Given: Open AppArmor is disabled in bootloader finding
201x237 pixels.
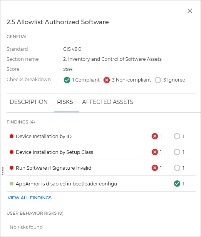Looking at the screenshot, I should [101, 184].
